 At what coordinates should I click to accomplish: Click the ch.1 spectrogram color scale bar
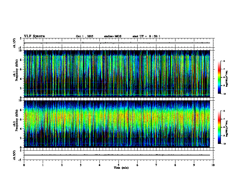tap(219, 77)
